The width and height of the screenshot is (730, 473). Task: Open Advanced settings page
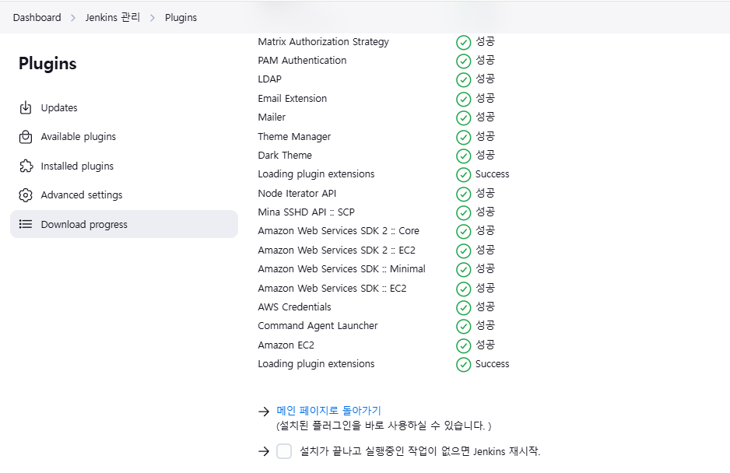point(124,195)
